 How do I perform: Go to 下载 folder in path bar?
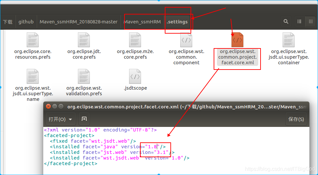click(8, 22)
